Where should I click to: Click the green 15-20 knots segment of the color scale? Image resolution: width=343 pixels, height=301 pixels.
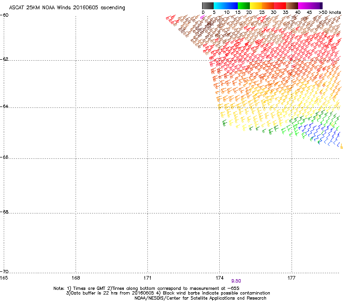[244, 6]
